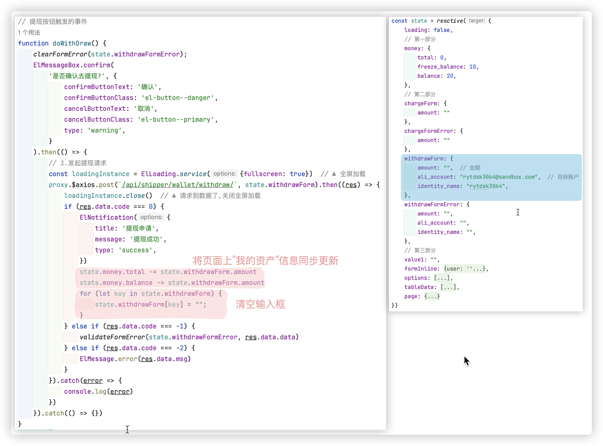
Task: Click the '1 个用法' usages hint
Action: click(29, 33)
